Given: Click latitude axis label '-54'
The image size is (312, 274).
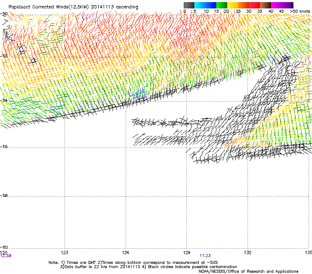Looking at the screenshot, I should click(x=4, y=100).
